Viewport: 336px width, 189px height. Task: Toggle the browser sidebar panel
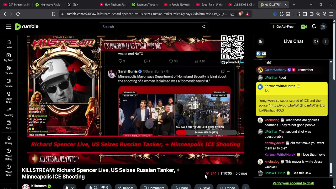(x=305, y=14)
